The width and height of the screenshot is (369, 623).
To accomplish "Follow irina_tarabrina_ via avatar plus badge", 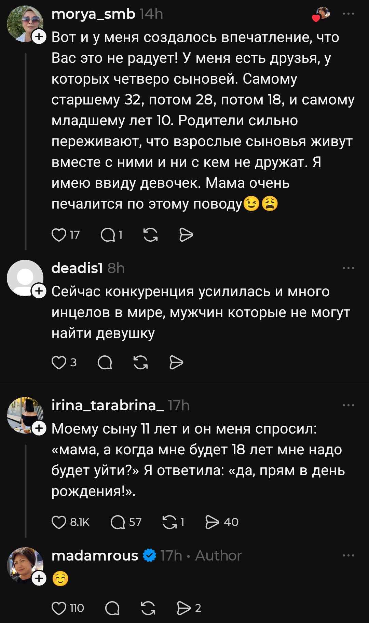I will [x=39, y=428].
